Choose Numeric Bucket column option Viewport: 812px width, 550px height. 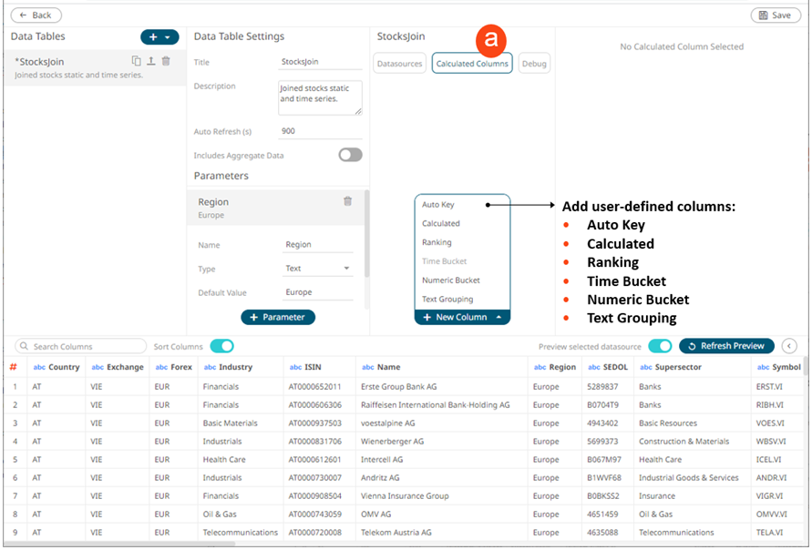coord(451,280)
